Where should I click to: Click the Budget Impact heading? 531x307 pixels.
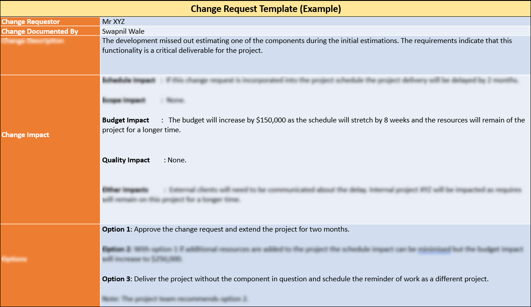point(126,120)
